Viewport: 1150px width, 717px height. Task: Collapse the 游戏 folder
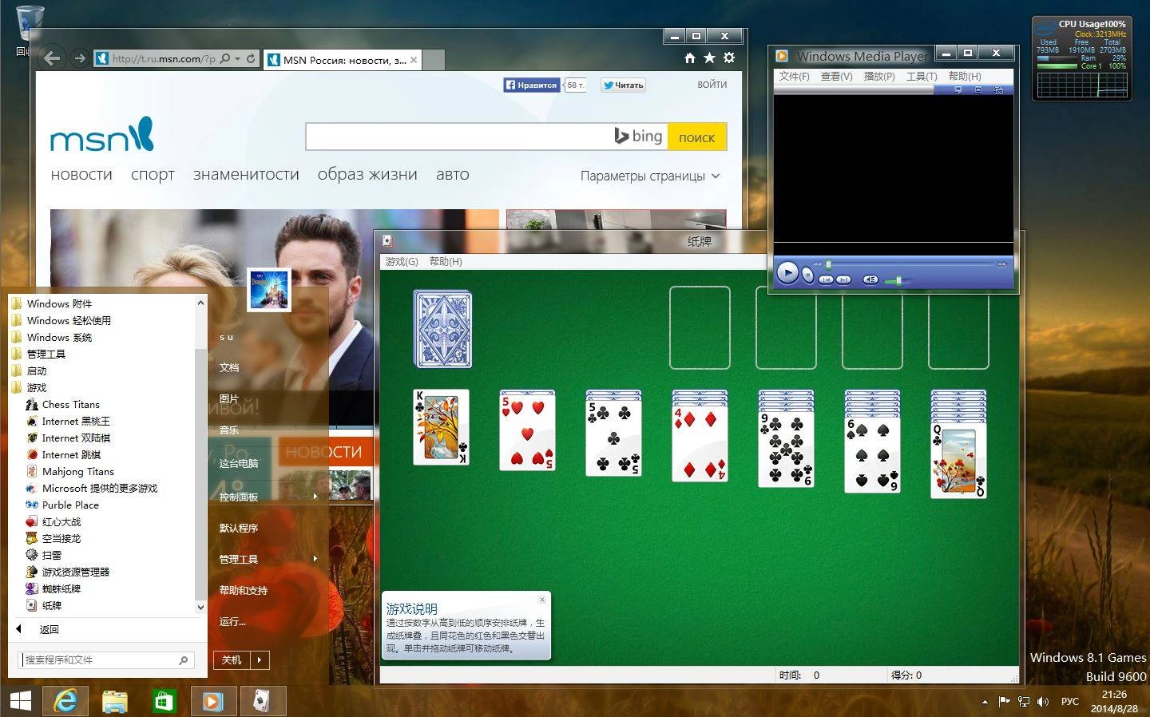click(29, 388)
